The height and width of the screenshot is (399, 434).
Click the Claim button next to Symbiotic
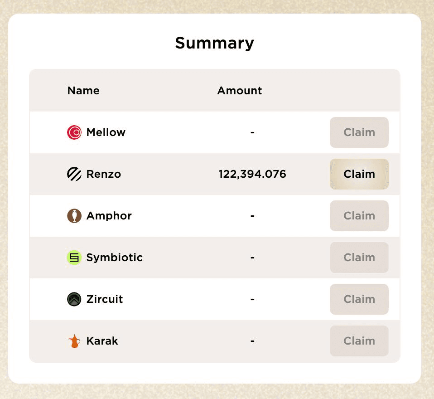tap(359, 258)
